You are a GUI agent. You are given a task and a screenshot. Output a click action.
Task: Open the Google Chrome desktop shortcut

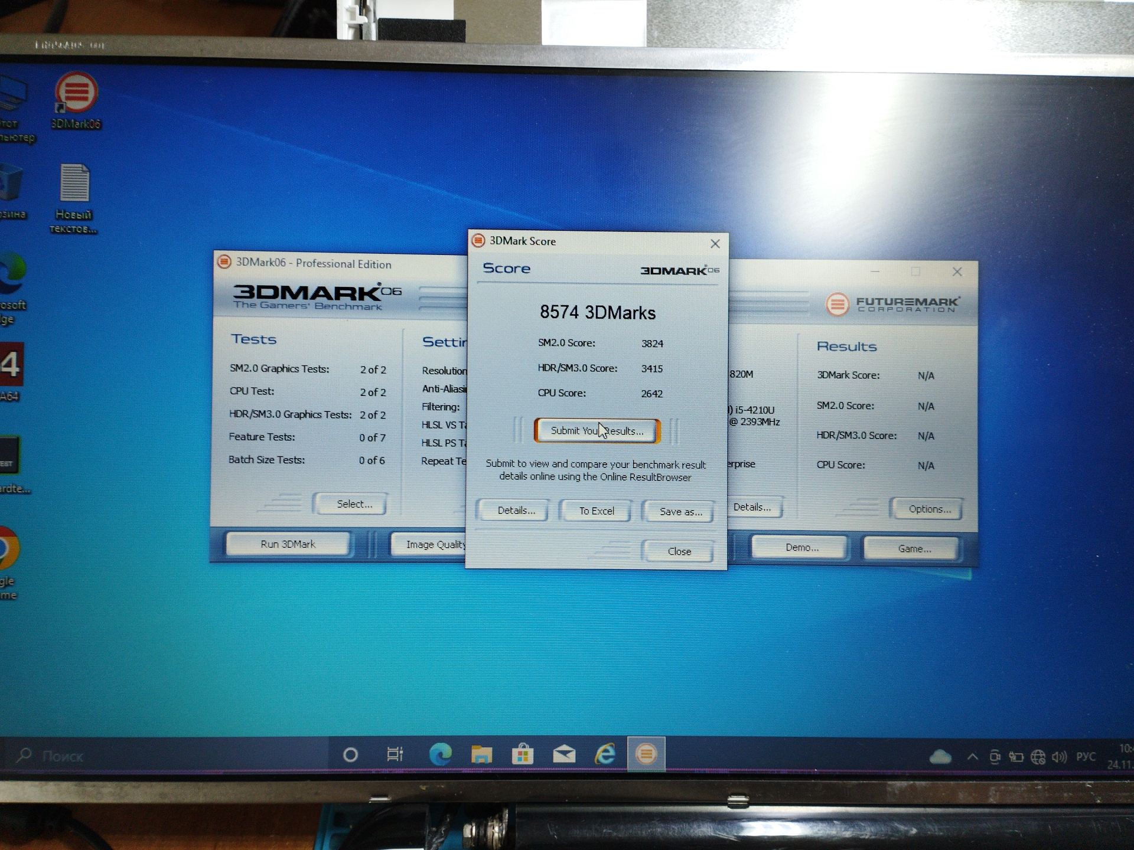pyautogui.click(x=10, y=562)
